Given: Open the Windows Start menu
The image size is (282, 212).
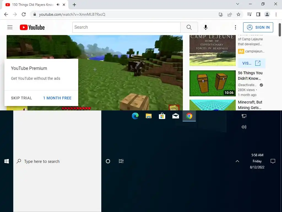Looking at the screenshot, I should 7,161.
